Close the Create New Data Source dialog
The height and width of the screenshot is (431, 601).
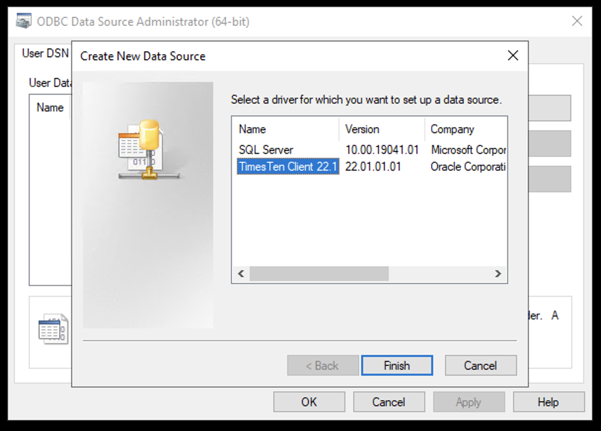pyautogui.click(x=513, y=56)
